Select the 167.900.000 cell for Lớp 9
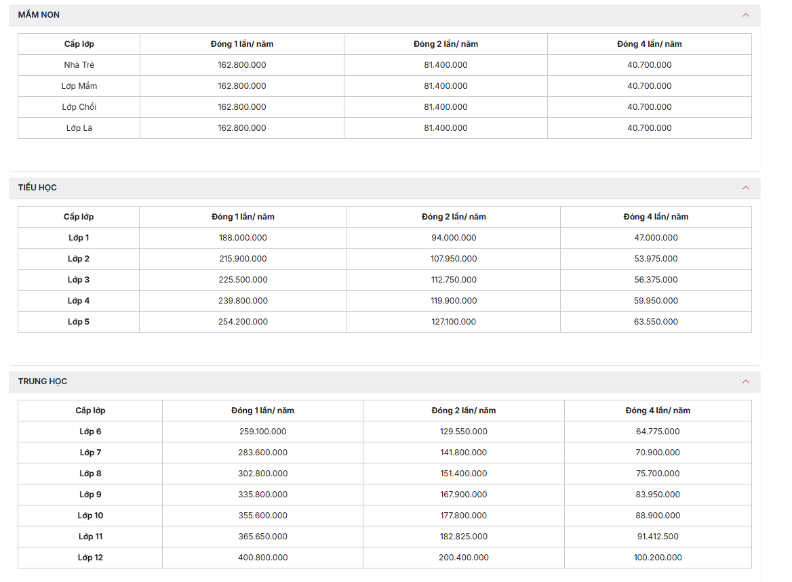This screenshot has width=792, height=582. coord(464,495)
